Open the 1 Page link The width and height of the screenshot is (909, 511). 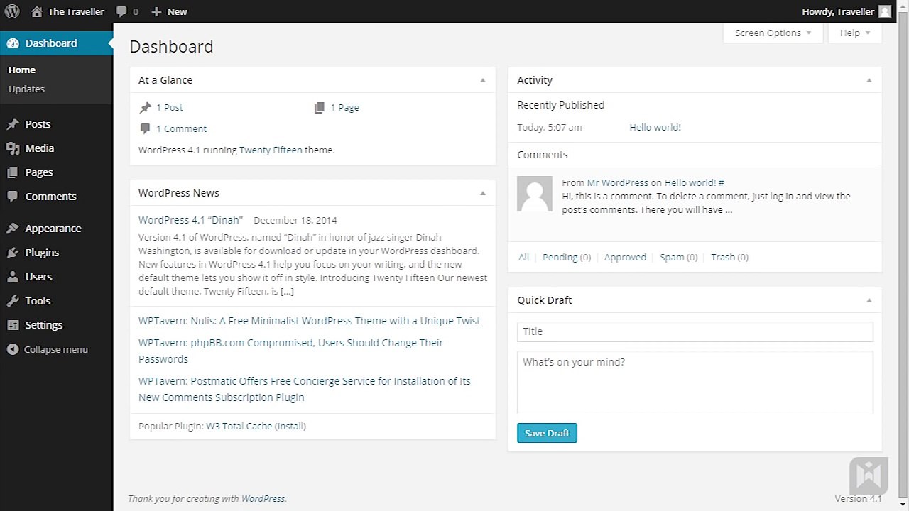[x=344, y=108]
